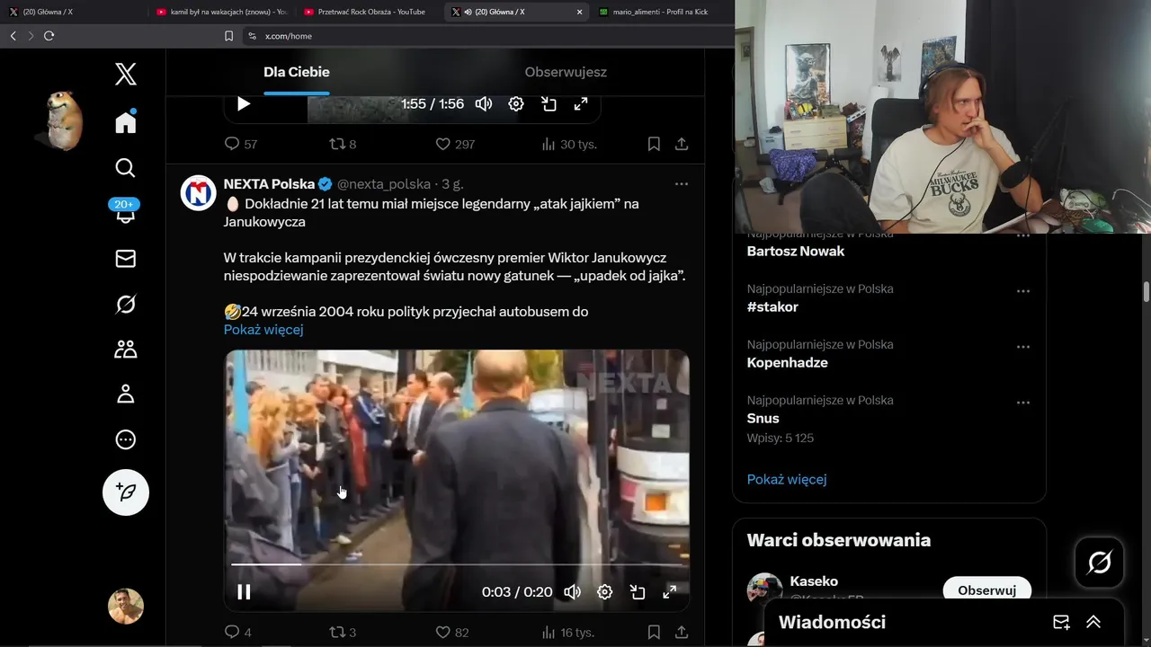Open the X logo home link
The image size is (1151, 647).
126,74
